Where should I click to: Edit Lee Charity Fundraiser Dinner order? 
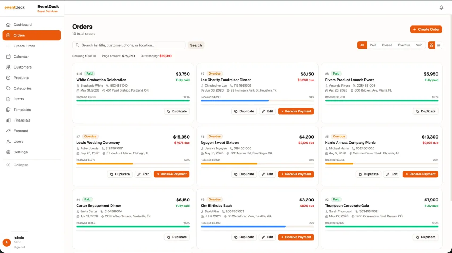tap(267, 111)
